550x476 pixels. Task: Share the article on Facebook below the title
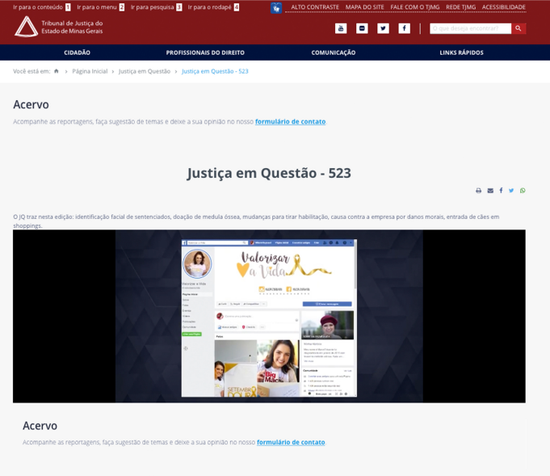point(501,191)
